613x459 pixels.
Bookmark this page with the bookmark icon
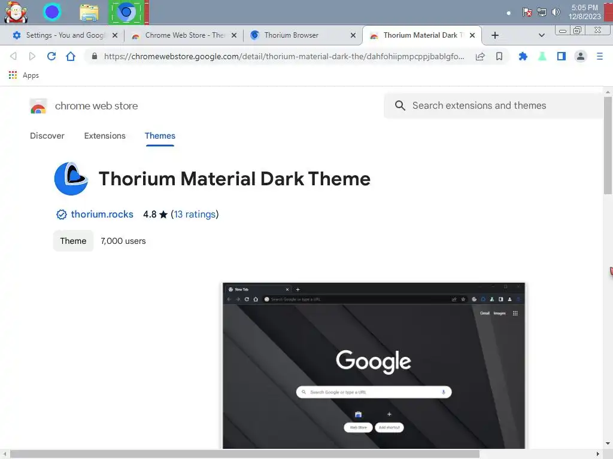pyautogui.click(x=499, y=57)
